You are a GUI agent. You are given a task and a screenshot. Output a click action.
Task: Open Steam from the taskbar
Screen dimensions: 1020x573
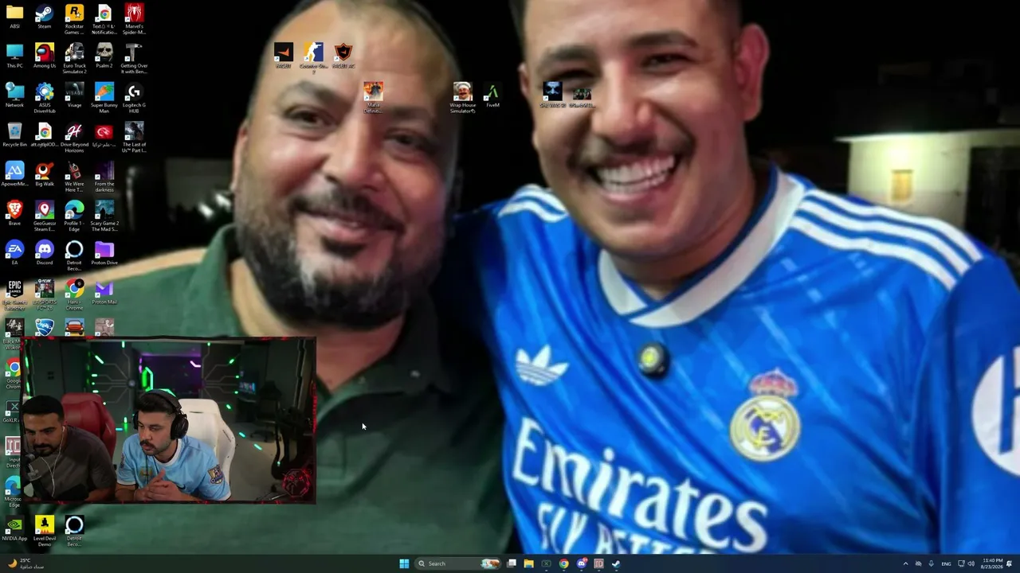pyautogui.click(x=616, y=563)
